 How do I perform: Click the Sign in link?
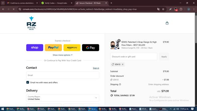[96, 68]
